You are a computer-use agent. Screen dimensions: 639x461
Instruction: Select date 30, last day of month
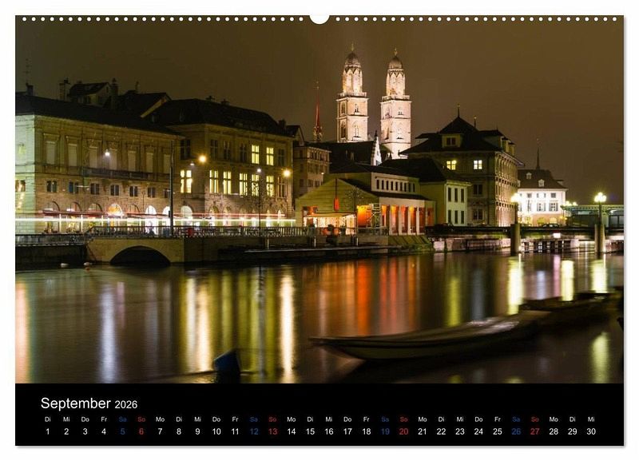pyautogui.click(x=591, y=431)
